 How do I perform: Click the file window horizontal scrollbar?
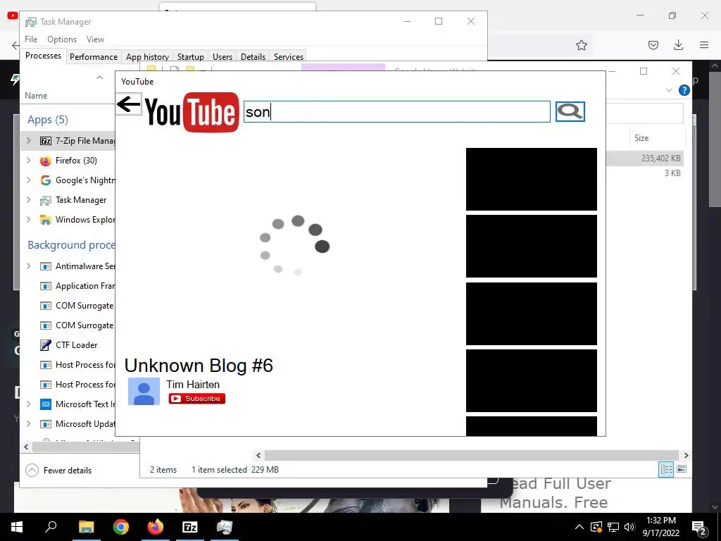472,456
